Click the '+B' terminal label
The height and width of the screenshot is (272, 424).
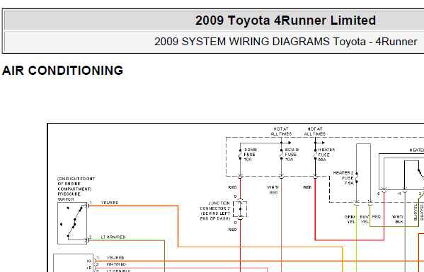tap(89, 268)
